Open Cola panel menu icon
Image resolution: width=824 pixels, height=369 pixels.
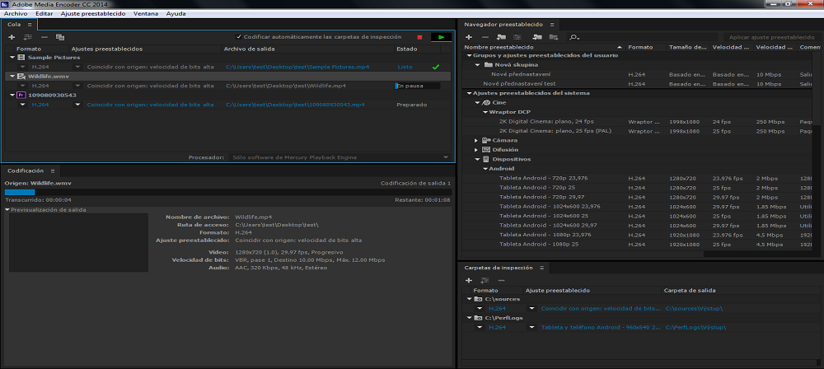tap(30, 25)
